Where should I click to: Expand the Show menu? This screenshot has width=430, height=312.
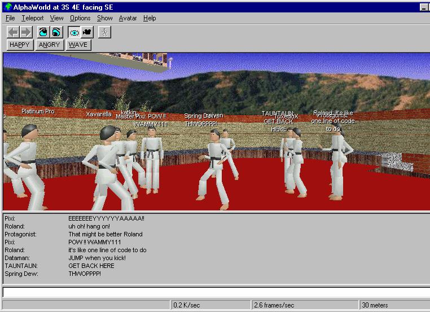(x=104, y=18)
